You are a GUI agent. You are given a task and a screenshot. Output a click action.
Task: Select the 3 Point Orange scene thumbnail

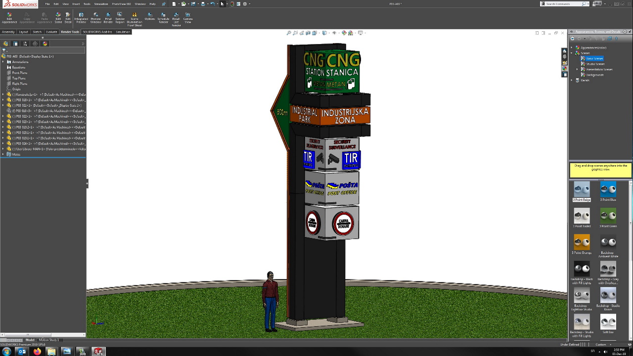coord(582,242)
